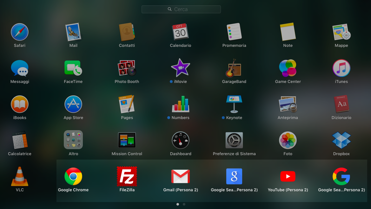Open Gmail (Persona 2)
This screenshot has width=371, height=209.
pos(180,176)
